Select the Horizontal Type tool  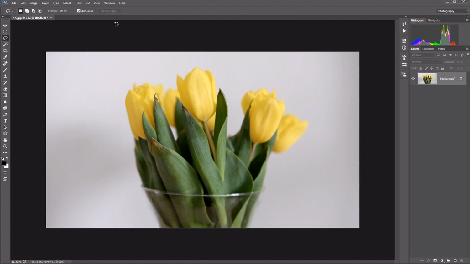coord(5,121)
